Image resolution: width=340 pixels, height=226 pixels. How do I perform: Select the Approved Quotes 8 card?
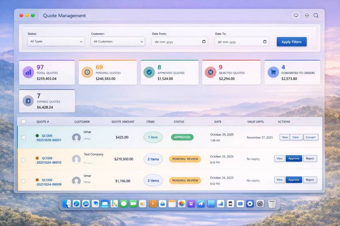[170, 72]
